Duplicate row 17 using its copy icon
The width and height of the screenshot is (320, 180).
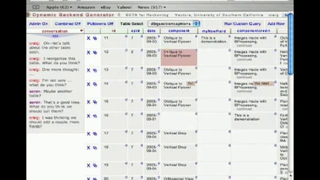pos(95,133)
